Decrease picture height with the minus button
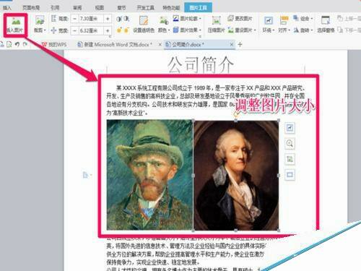 [75, 19]
